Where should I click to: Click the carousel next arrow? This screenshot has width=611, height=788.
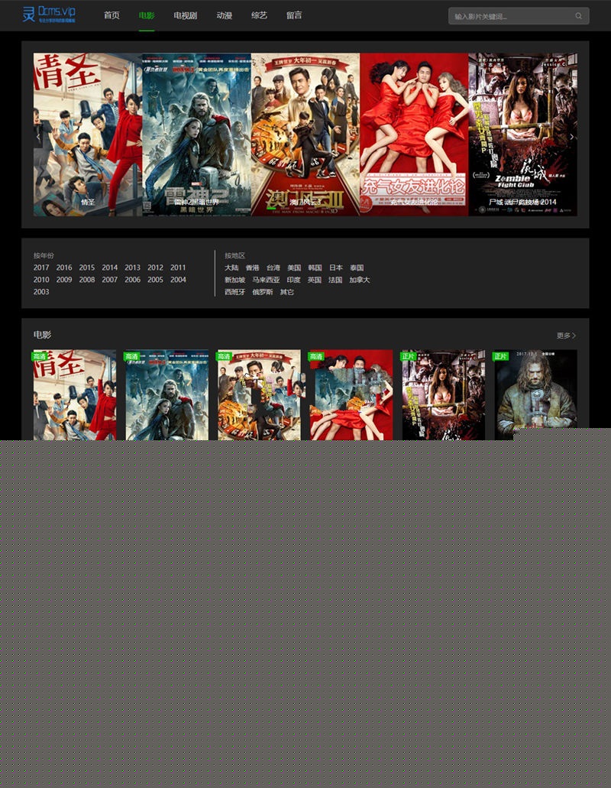click(x=572, y=136)
